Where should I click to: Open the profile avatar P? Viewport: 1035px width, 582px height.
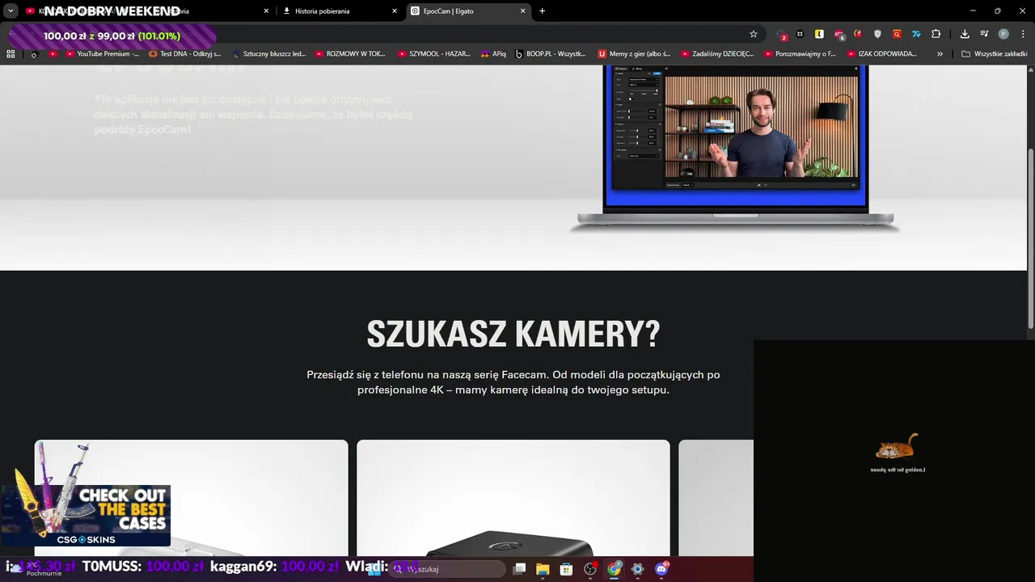[x=1003, y=34]
